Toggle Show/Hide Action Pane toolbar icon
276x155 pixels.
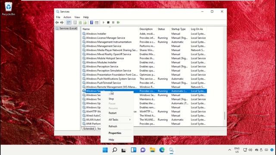coord(97,22)
